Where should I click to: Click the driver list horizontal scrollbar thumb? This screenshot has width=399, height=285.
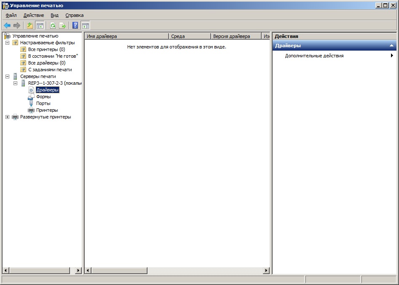point(119,271)
